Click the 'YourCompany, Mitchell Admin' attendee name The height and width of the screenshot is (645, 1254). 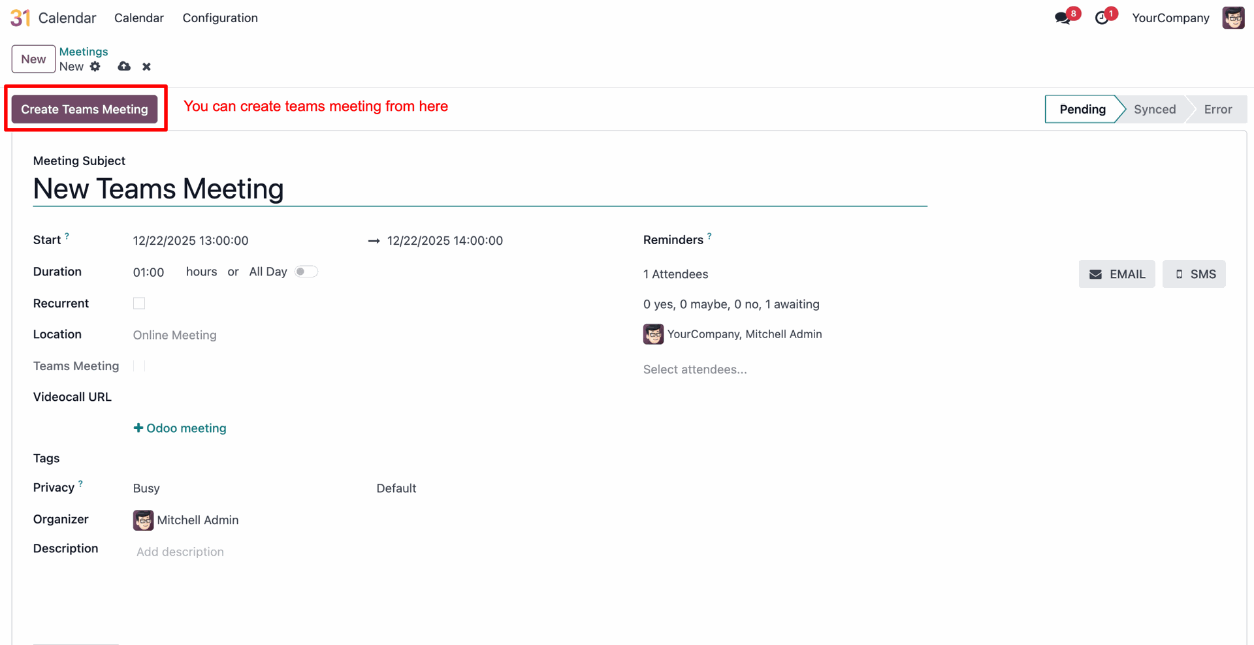745,334
